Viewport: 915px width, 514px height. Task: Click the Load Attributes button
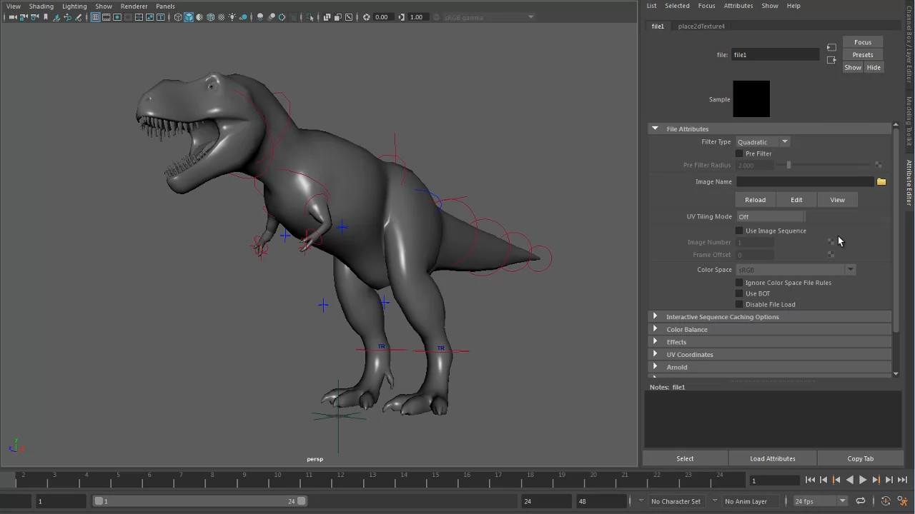pos(772,458)
